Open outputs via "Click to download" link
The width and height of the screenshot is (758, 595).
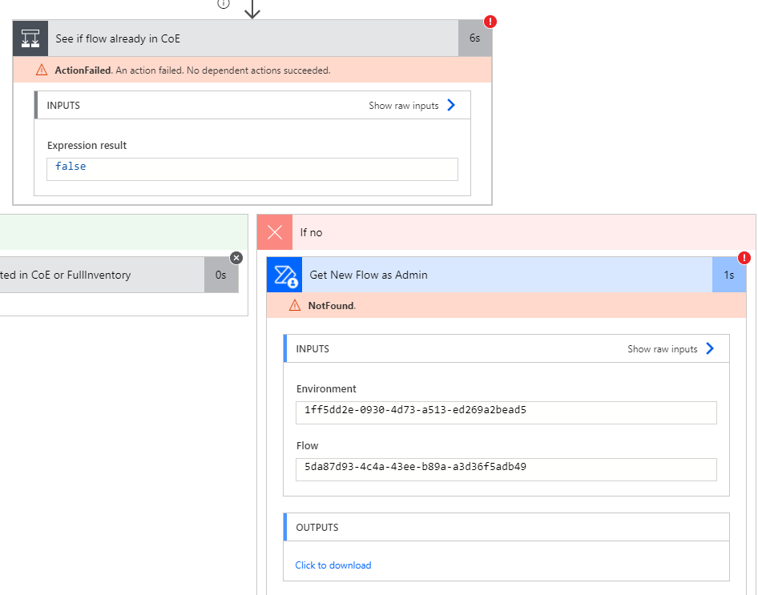[333, 565]
